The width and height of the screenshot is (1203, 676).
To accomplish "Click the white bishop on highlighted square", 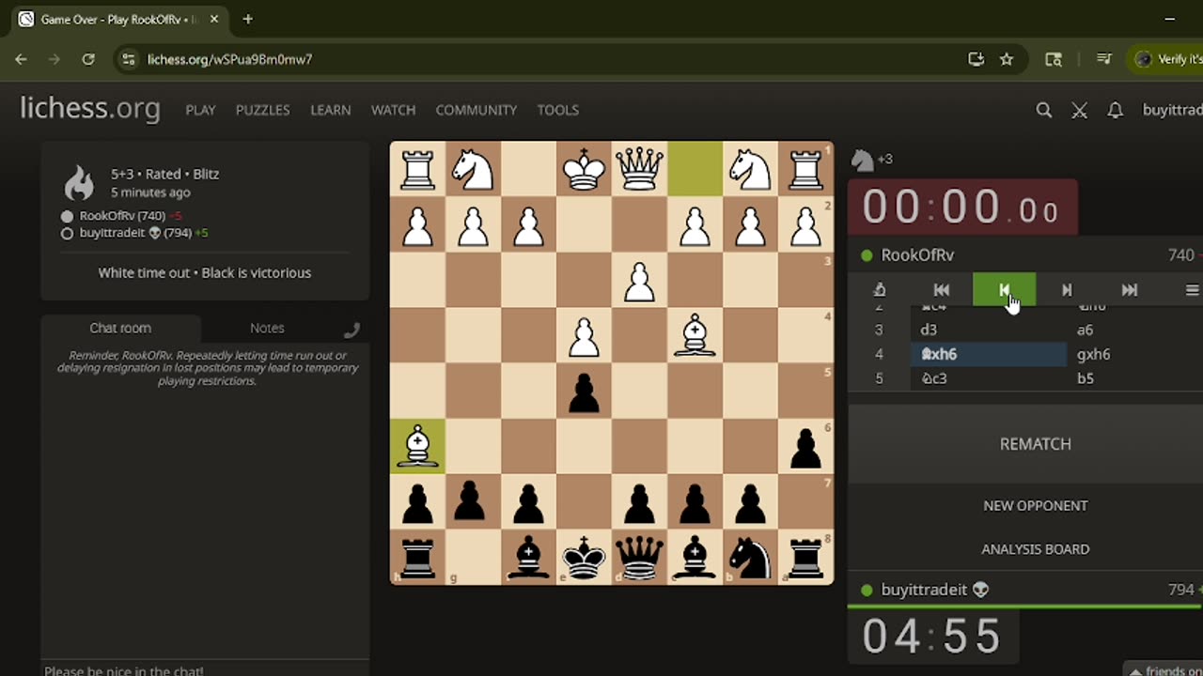I will 417,446.
